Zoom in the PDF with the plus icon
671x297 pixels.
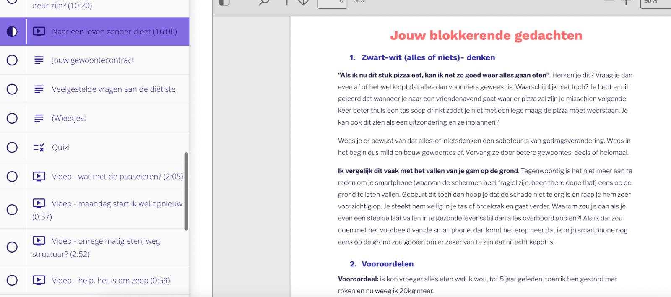click(626, 2)
